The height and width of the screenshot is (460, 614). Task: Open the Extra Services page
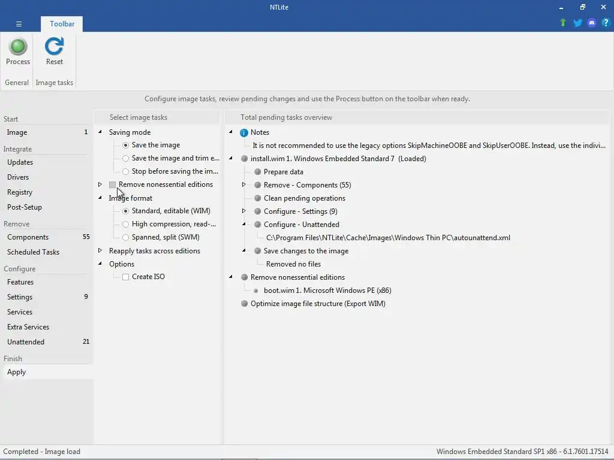pos(47,327)
